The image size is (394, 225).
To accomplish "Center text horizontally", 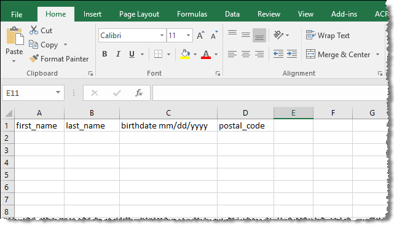I will 246,54.
